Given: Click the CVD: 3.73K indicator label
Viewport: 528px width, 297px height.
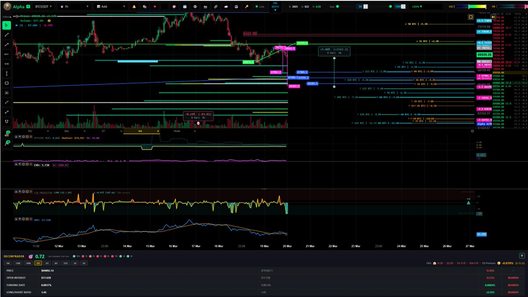Looking at the screenshot, I should (41, 165).
